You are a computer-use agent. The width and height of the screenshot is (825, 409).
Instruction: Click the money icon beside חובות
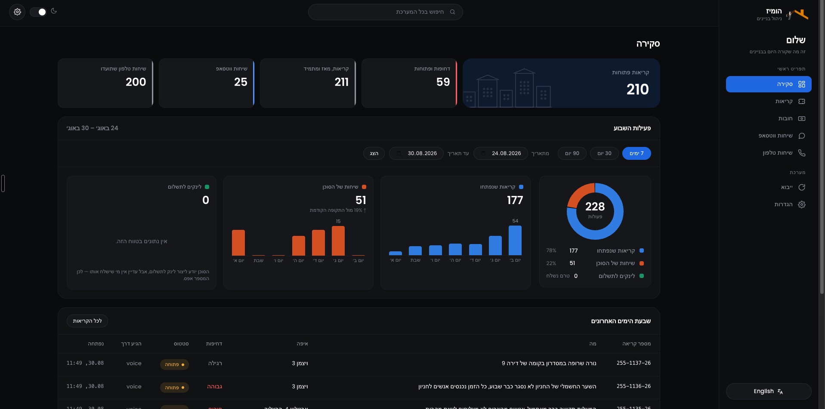[x=801, y=119]
